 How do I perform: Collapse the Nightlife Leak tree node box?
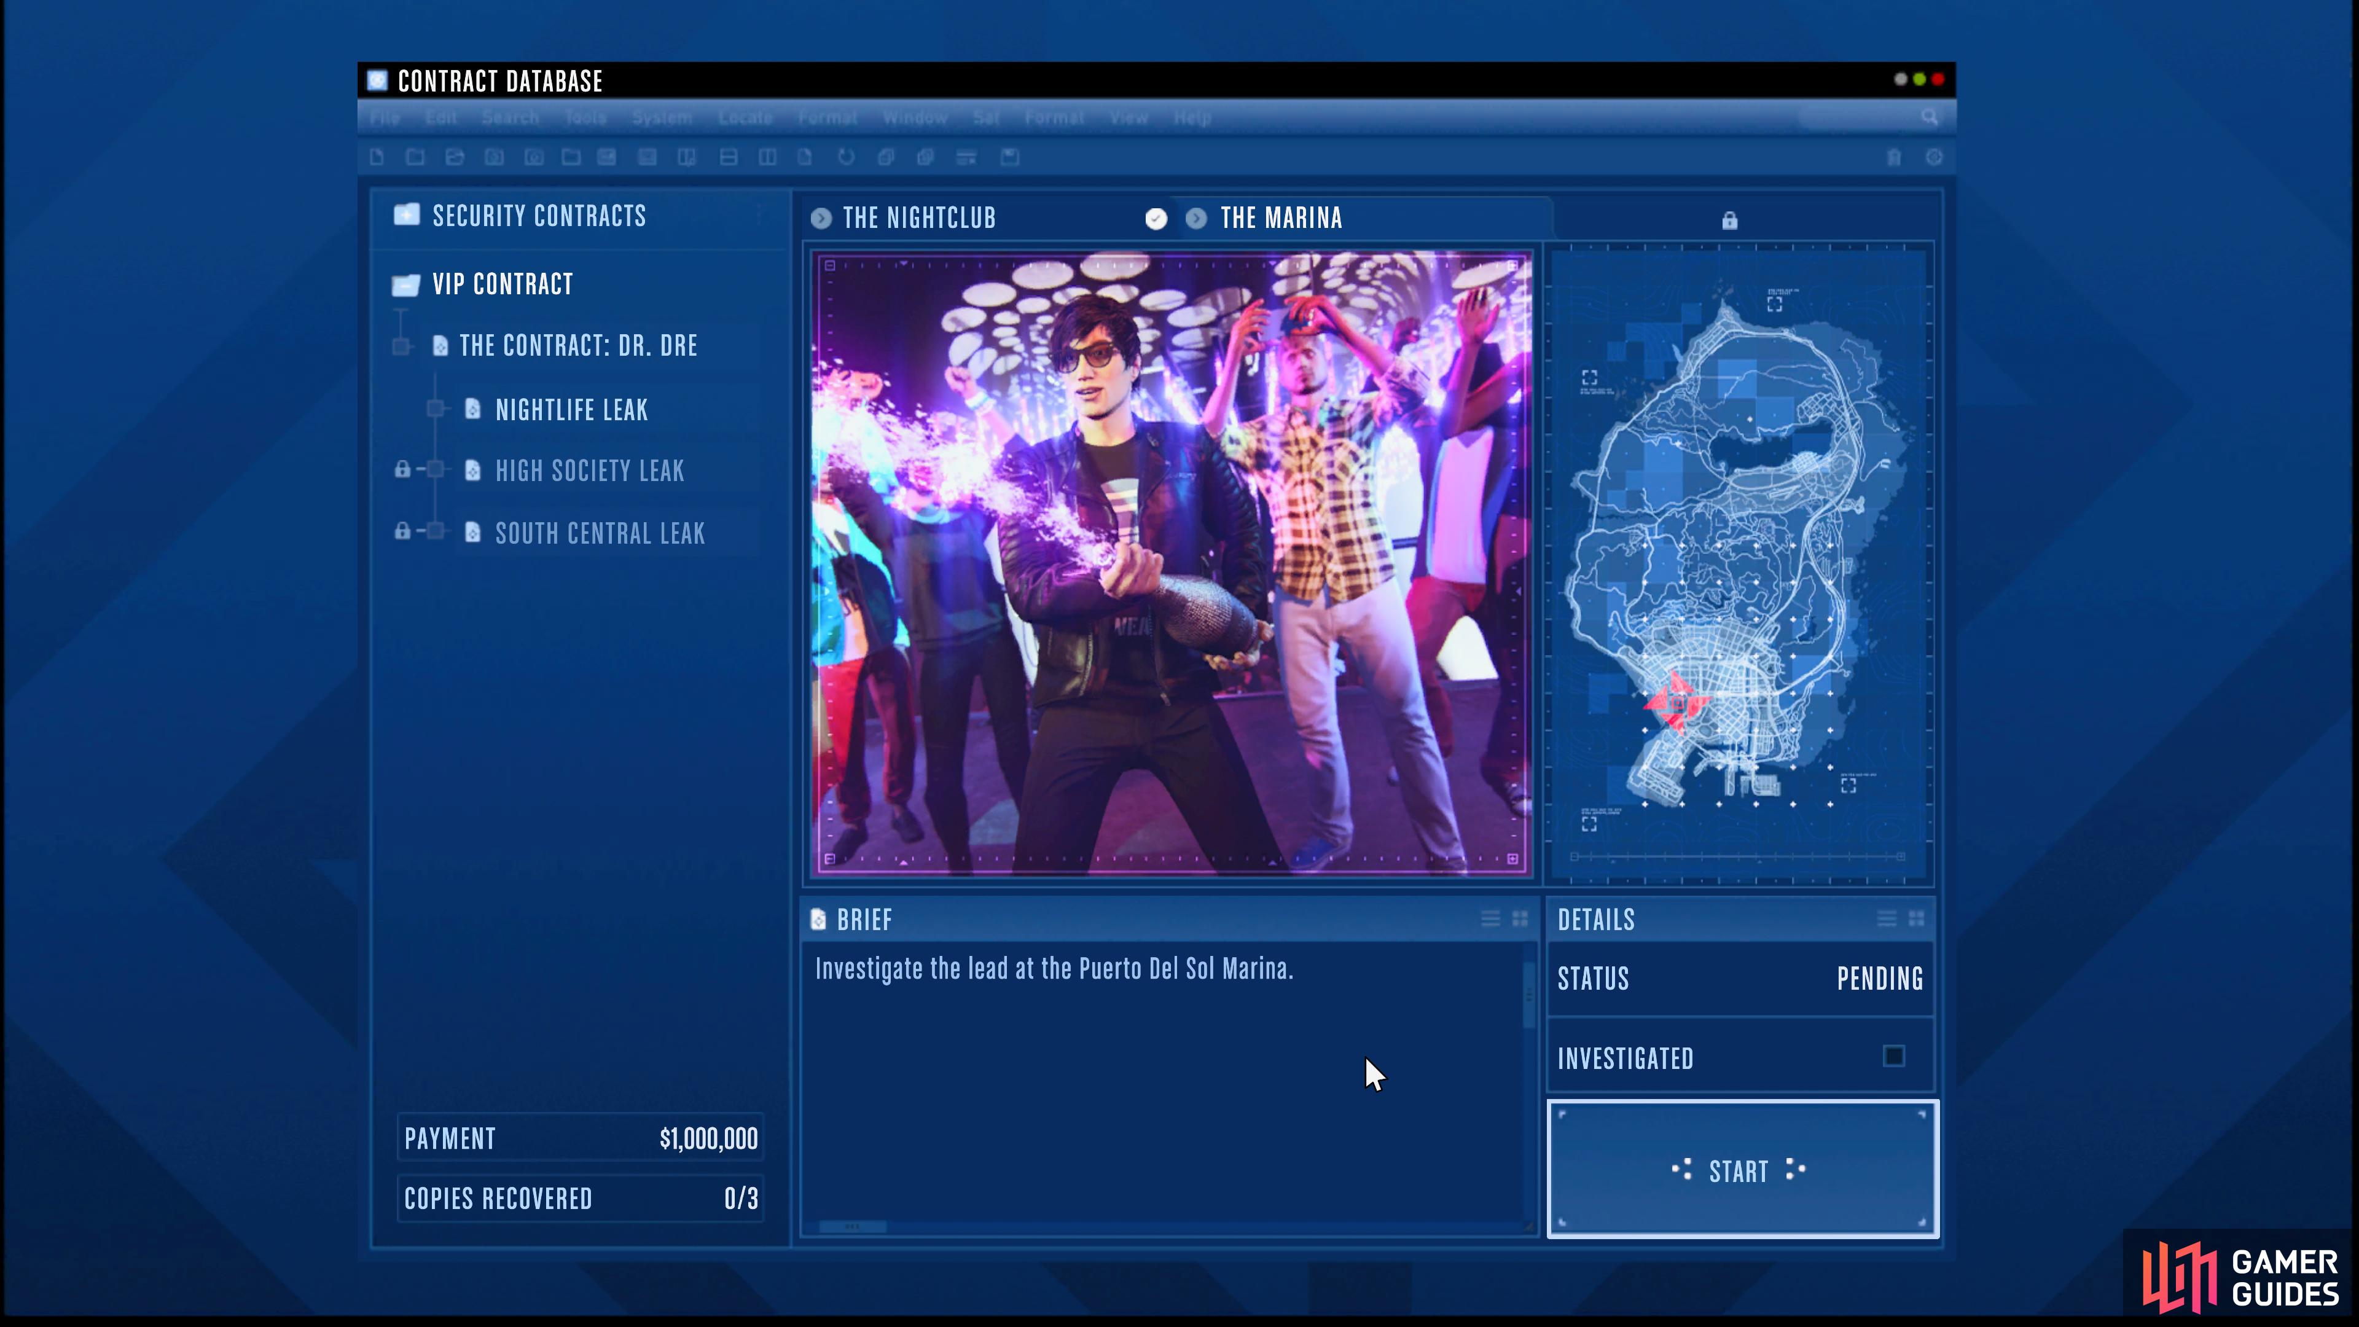[436, 409]
